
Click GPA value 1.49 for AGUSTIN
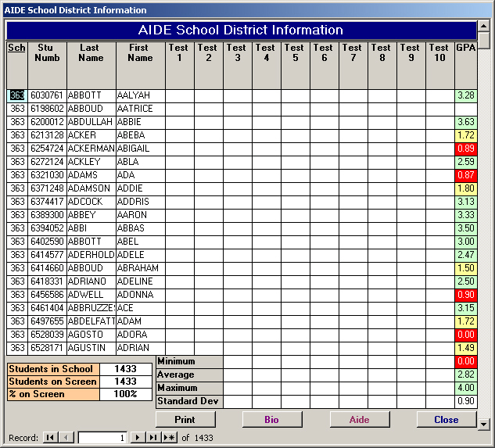pyautogui.click(x=465, y=348)
